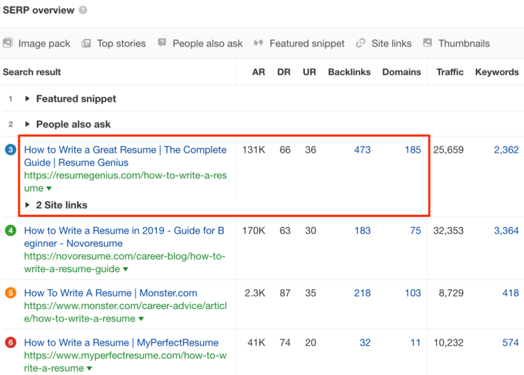Click the Thumbnails icon
The height and width of the screenshot is (375, 524).
[427, 43]
